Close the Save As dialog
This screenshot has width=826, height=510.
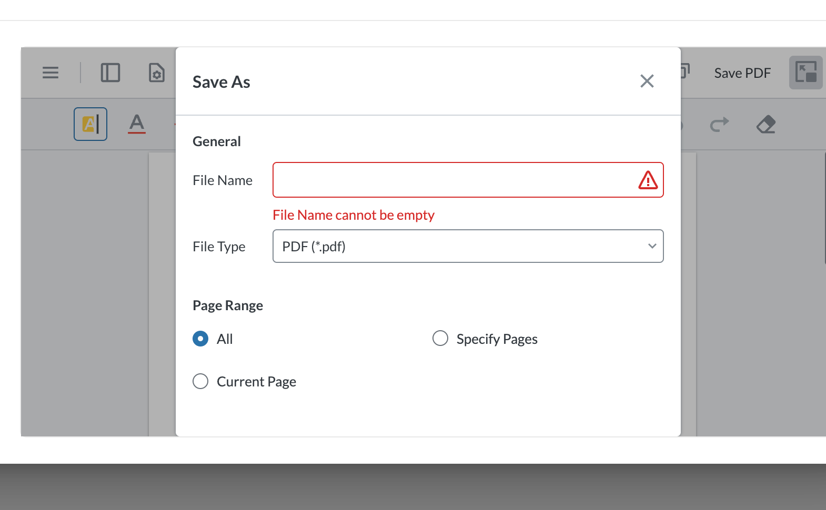647,81
